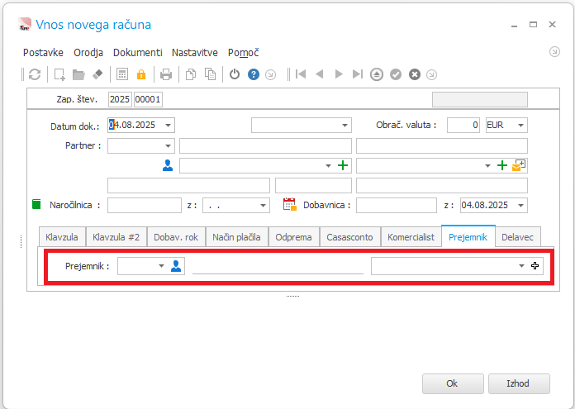Switch to the Način plačila tab
The height and width of the screenshot is (409, 575).
(x=236, y=237)
